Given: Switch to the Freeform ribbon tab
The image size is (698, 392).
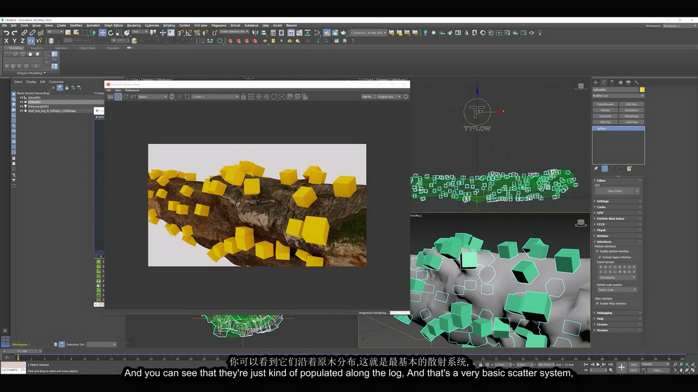Looking at the screenshot, I should 37,48.
